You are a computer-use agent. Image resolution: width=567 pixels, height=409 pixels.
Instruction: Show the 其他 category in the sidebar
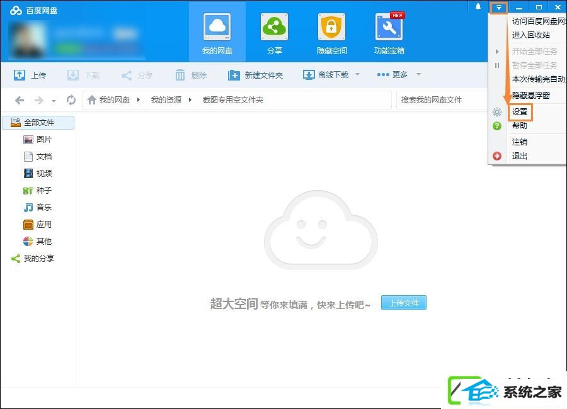pyautogui.click(x=38, y=242)
